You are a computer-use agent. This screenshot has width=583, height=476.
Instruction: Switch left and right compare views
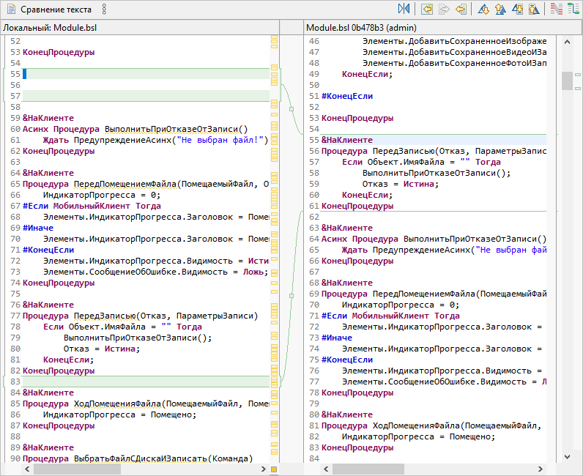click(404, 10)
